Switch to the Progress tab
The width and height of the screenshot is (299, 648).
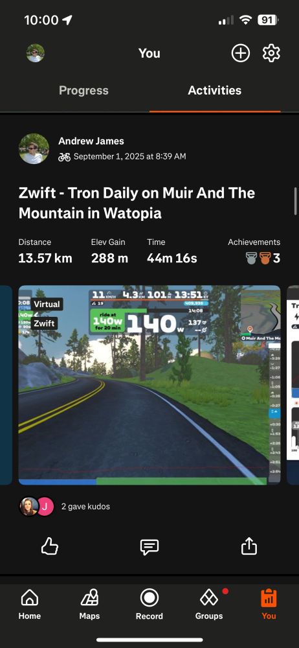84,91
